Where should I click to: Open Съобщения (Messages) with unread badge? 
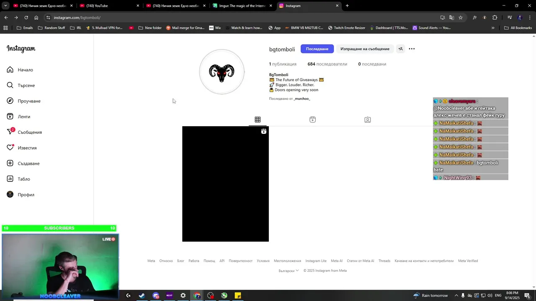[24, 132]
